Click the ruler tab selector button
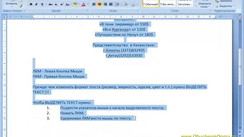Screen dimensions: 244x137 pos(4,17)
